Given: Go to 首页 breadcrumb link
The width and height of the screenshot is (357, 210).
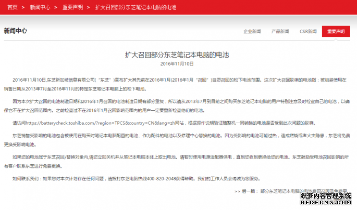Looking at the screenshot, I should 13,7.
